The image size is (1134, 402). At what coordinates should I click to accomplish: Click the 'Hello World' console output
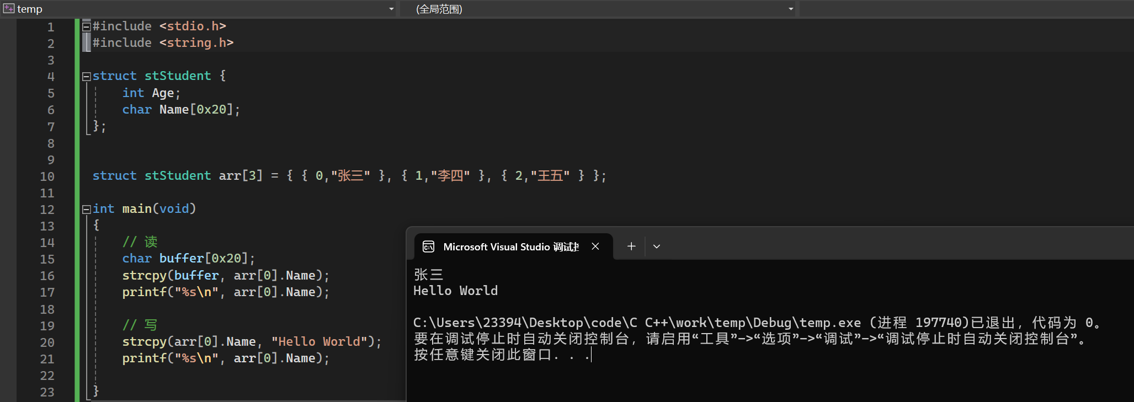(x=456, y=291)
